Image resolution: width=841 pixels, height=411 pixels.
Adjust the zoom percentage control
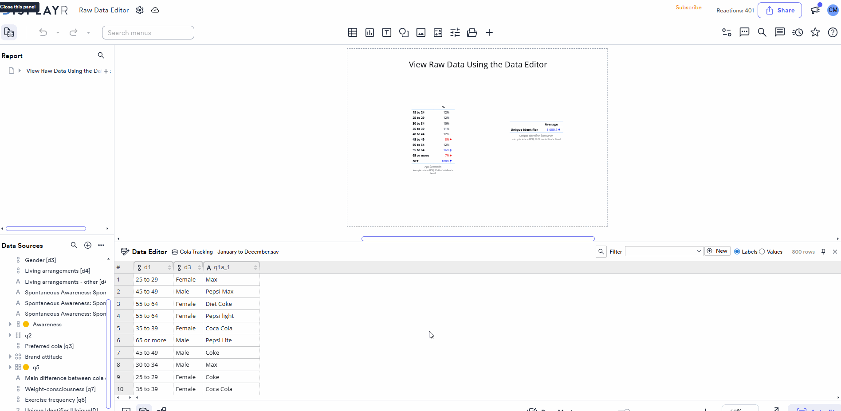740,409
